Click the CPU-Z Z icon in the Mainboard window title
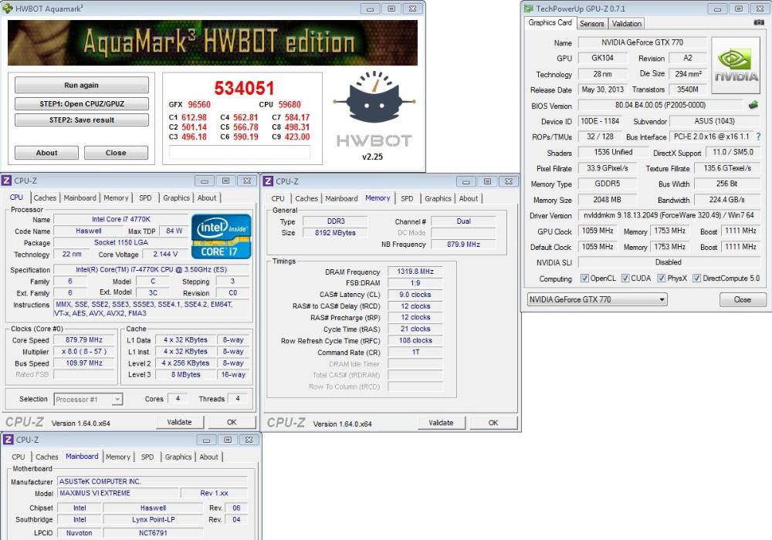The height and width of the screenshot is (540, 772). coord(8,440)
